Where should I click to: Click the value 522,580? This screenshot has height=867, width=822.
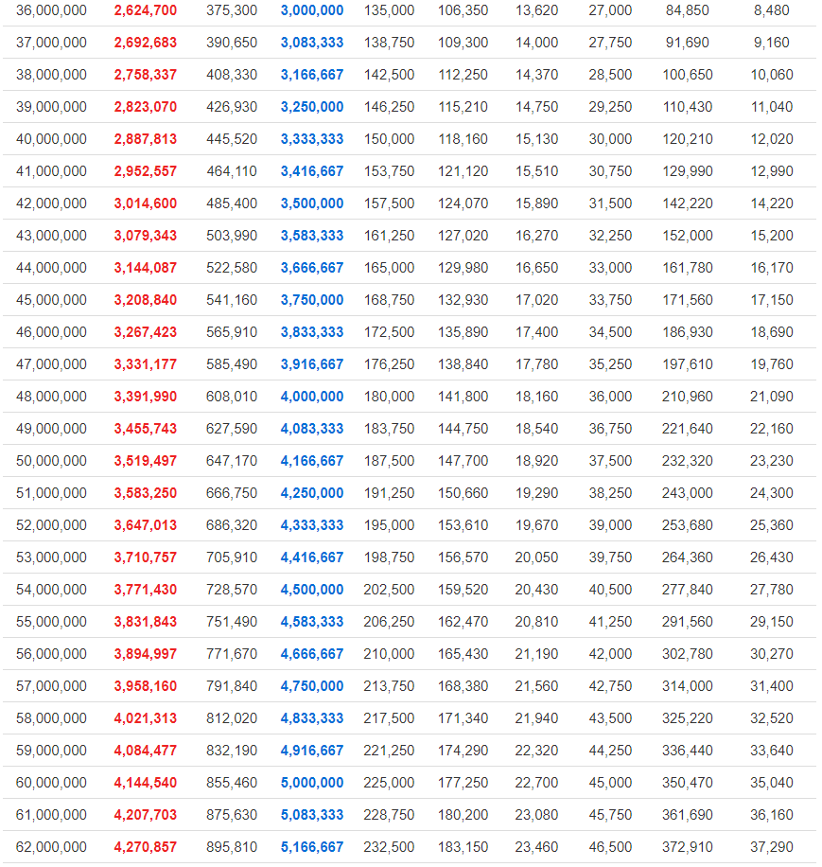coord(232,268)
